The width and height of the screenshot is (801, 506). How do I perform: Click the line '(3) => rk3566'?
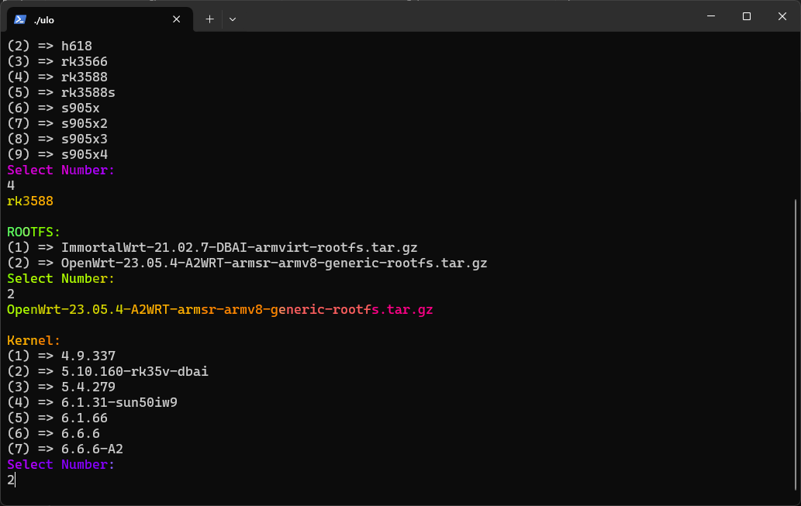click(x=57, y=62)
